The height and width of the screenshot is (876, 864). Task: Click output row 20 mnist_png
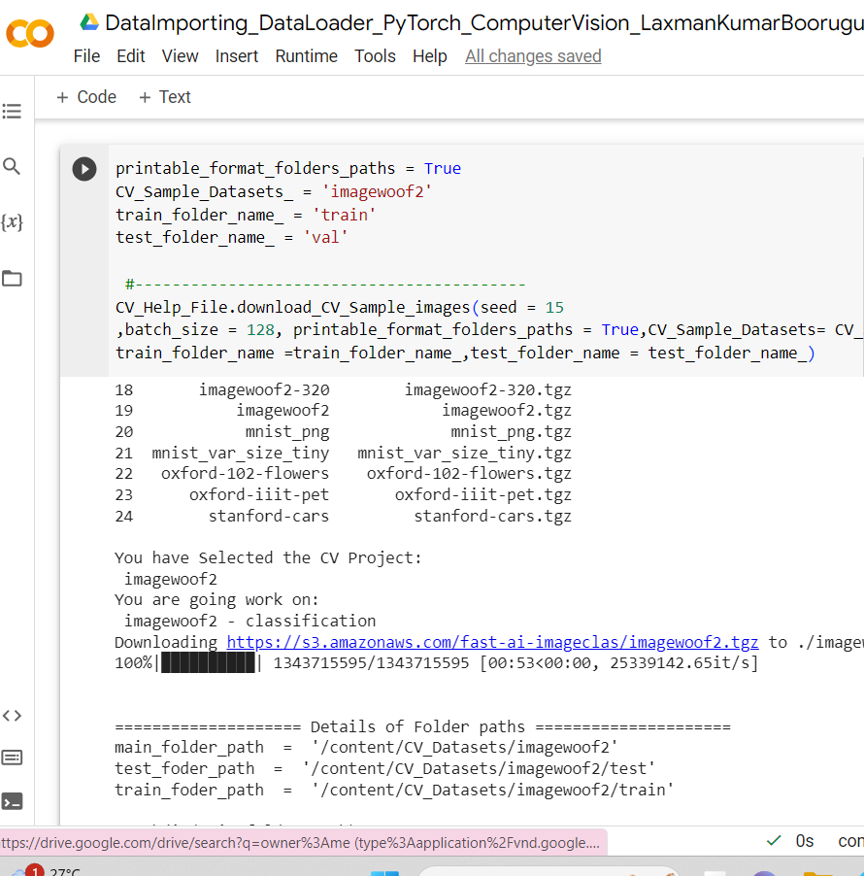click(343, 432)
